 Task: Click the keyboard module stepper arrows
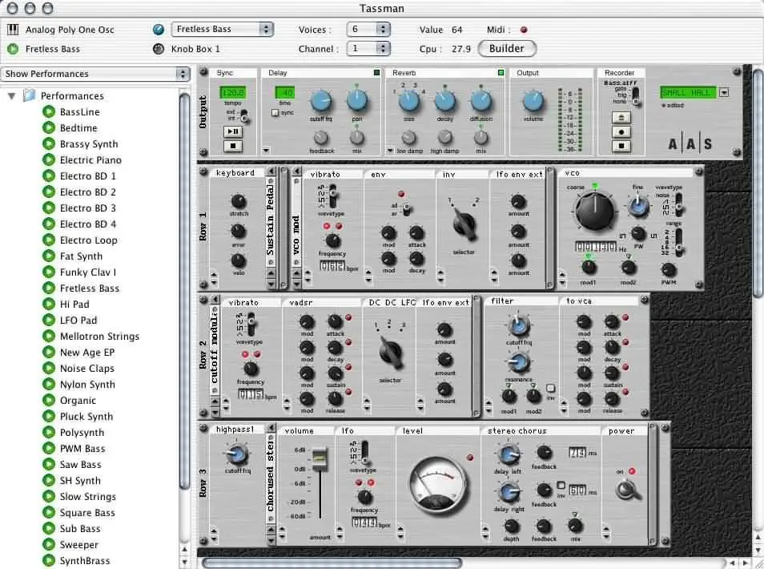click(x=214, y=279)
